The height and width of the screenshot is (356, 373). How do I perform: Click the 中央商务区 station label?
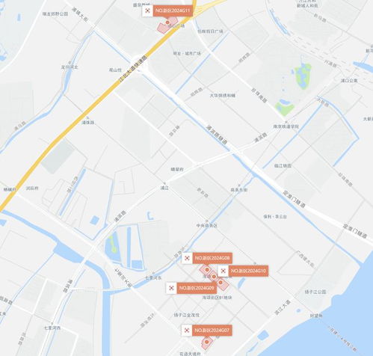click(206, 226)
